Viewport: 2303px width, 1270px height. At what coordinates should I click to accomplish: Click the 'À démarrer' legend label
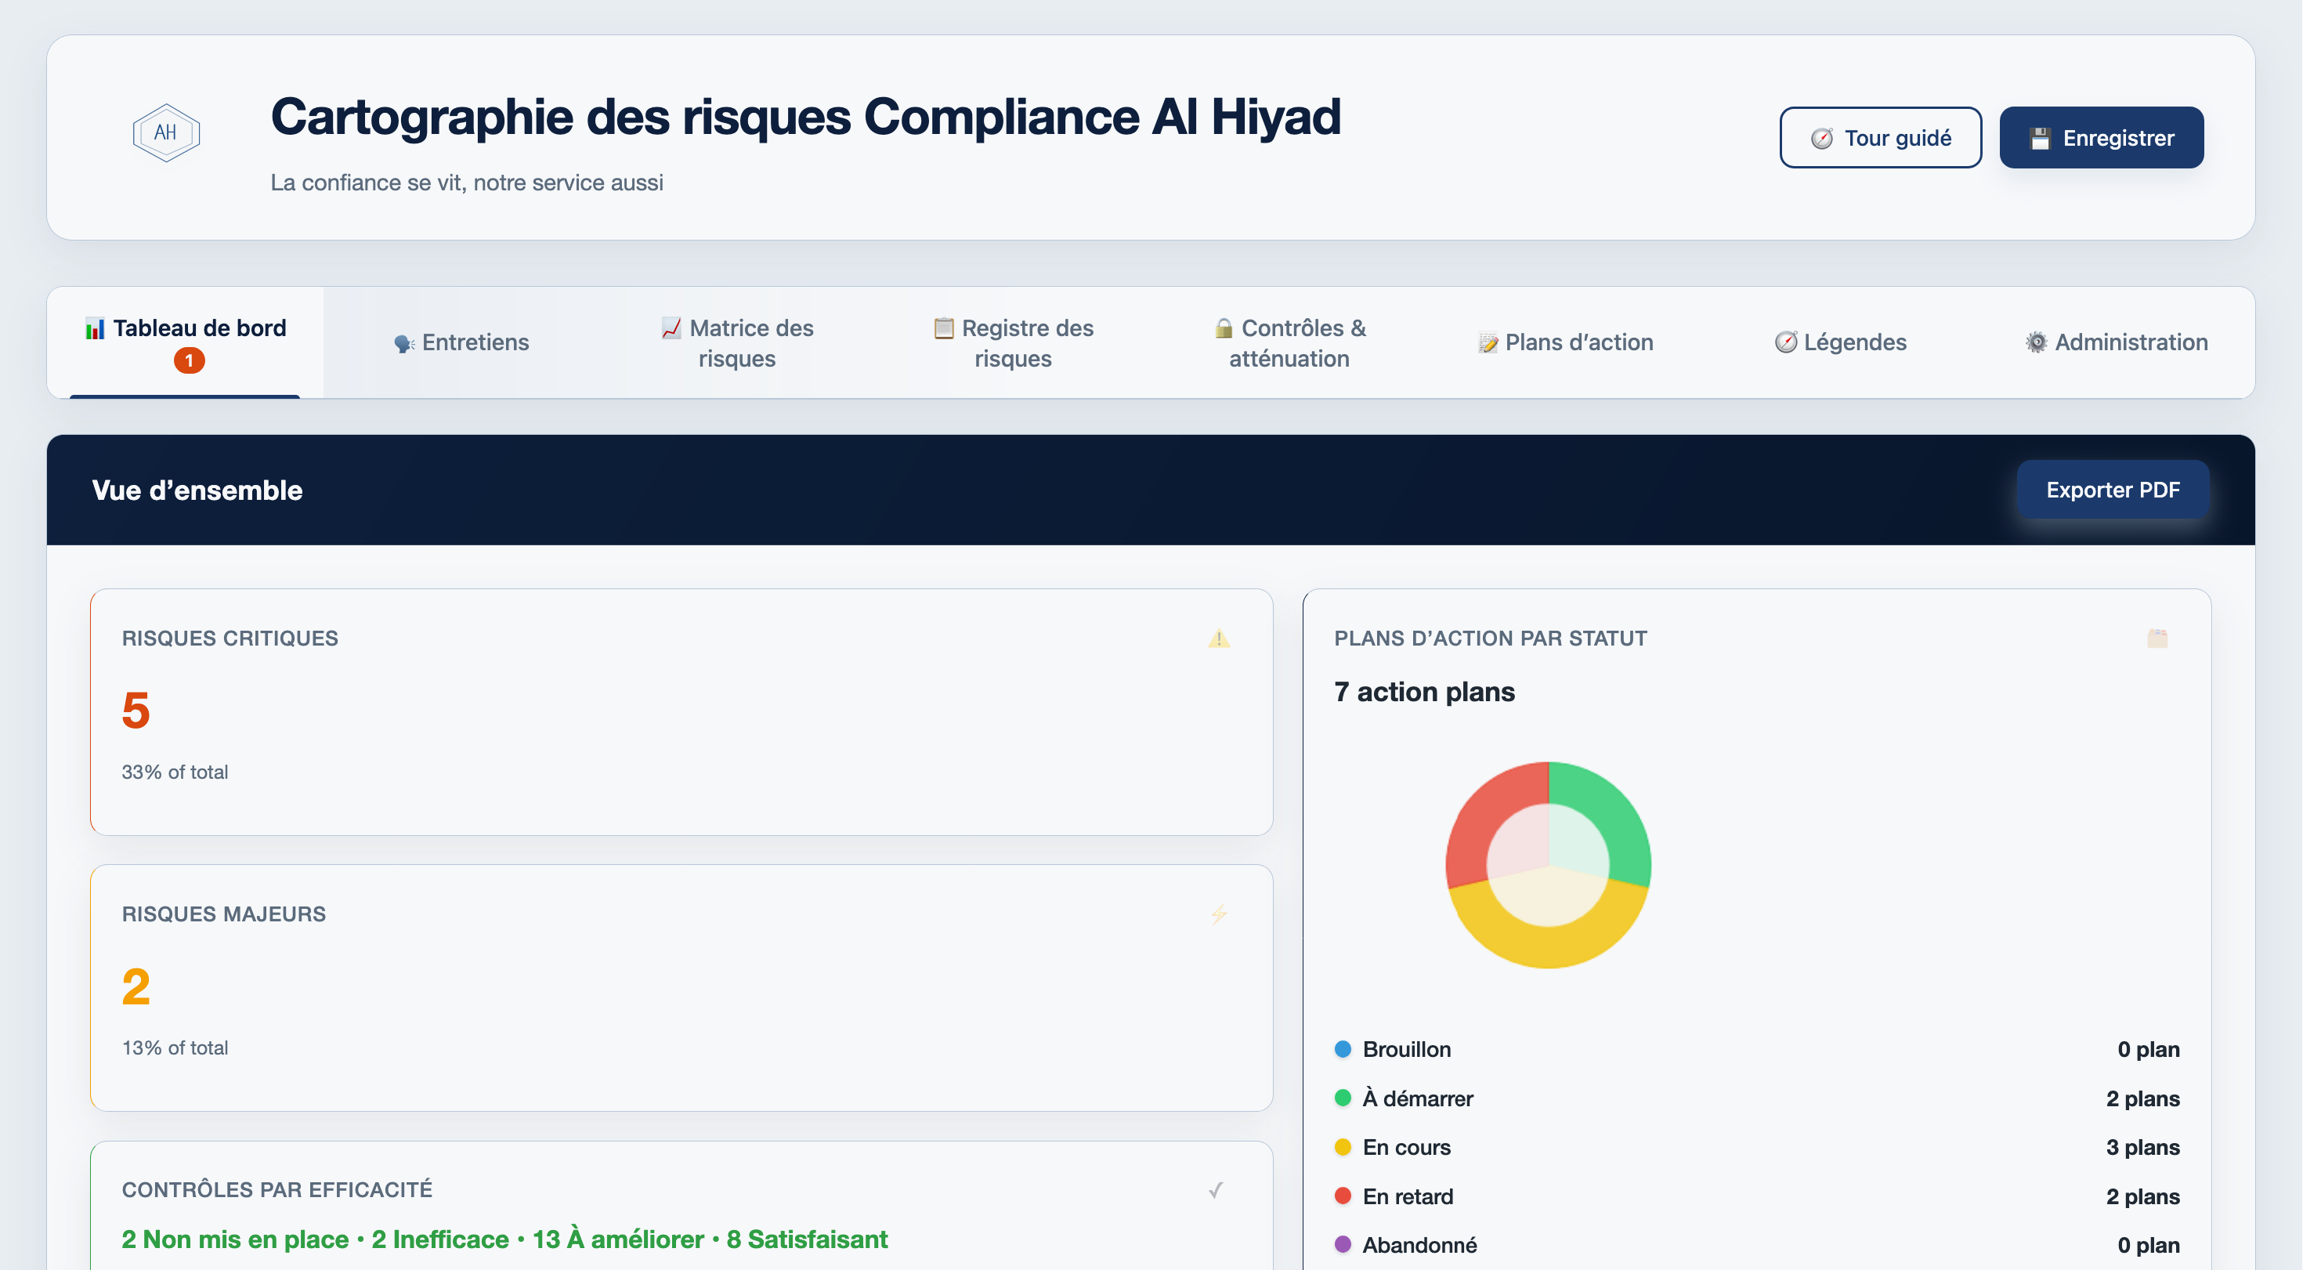(x=1418, y=1098)
